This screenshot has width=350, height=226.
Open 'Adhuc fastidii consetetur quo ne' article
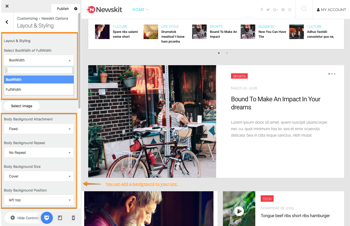coord(321,34)
